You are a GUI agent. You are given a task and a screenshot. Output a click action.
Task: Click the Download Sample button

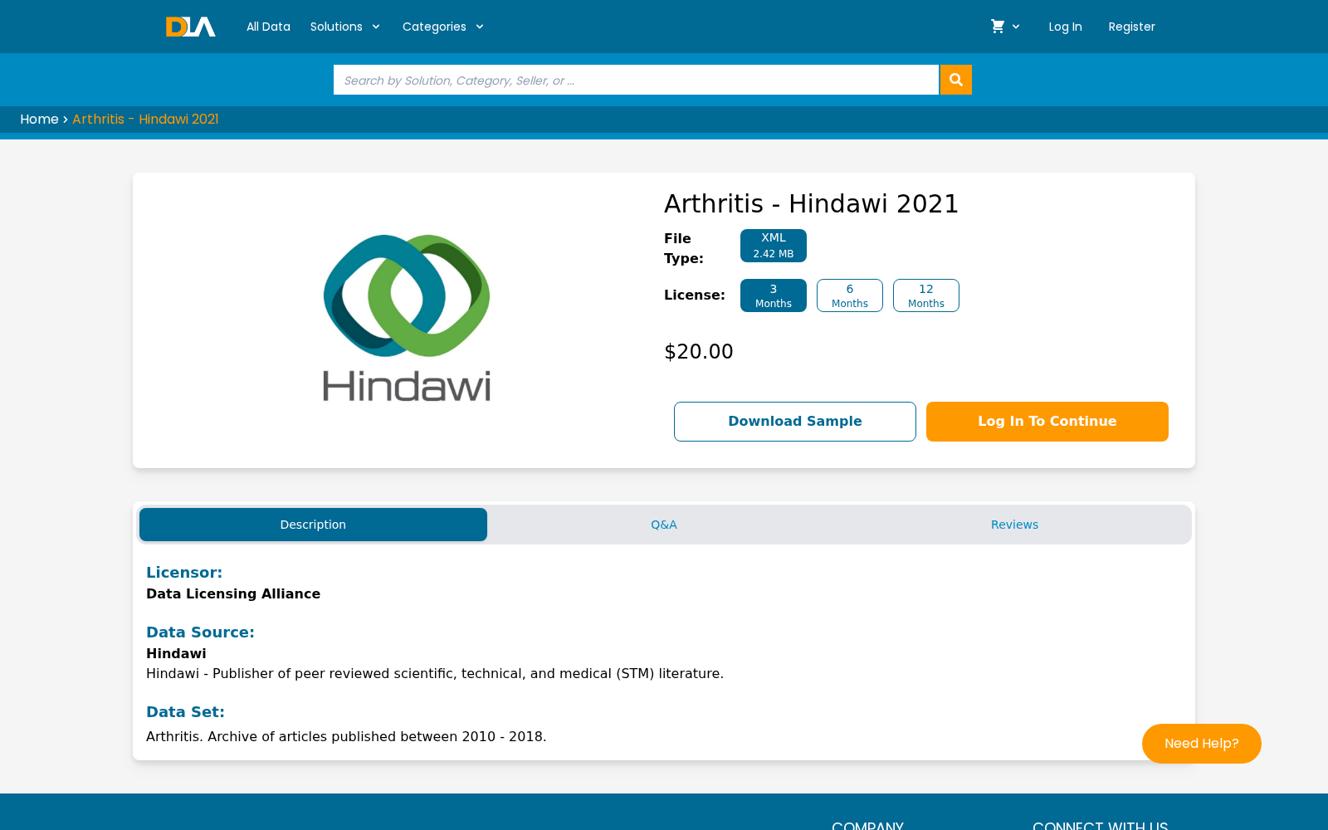tap(795, 422)
